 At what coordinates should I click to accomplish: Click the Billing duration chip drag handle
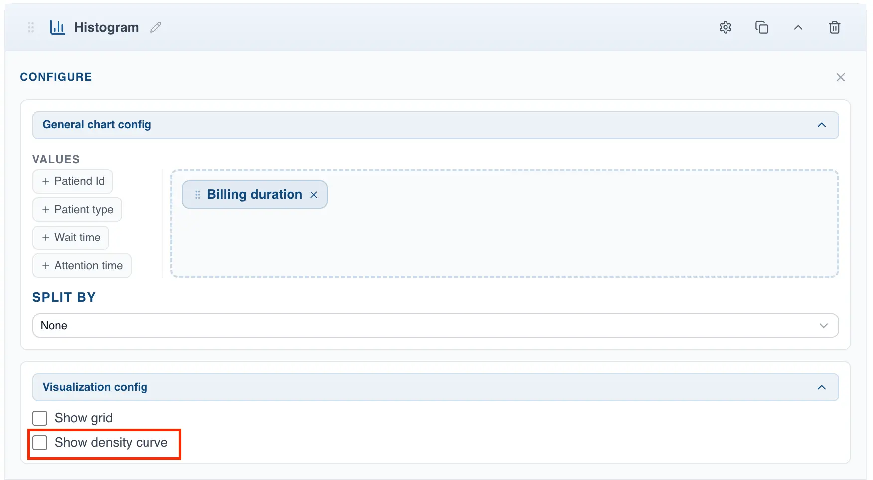click(x=198, y=195)
